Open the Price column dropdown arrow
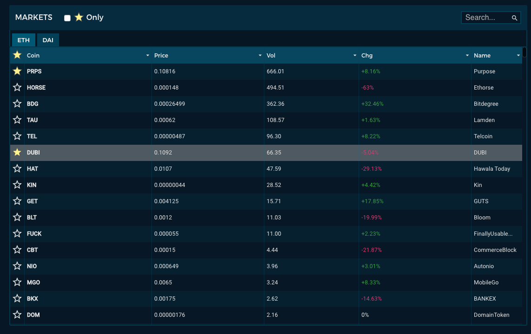This screenshot has height=334, width=531. 260,56
